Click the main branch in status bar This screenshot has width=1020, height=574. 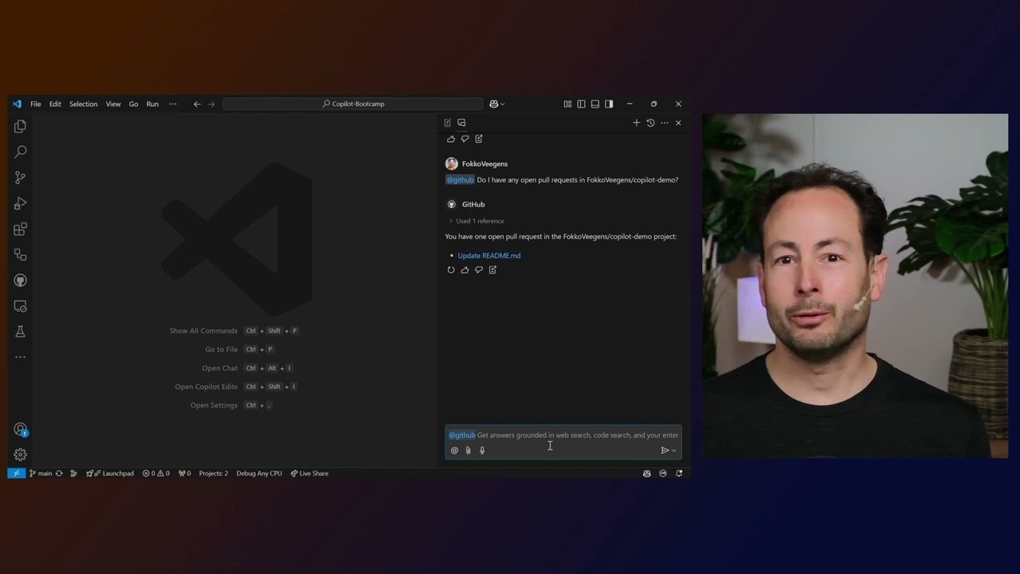[x=41, y=474]
